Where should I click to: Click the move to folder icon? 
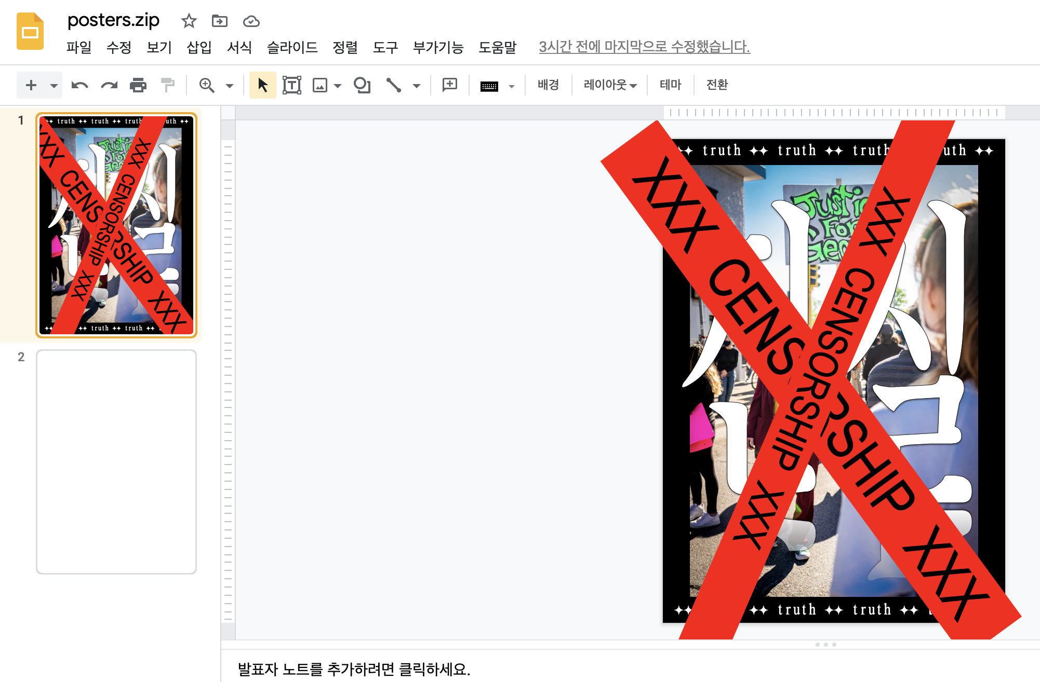[x=220, y=21]
